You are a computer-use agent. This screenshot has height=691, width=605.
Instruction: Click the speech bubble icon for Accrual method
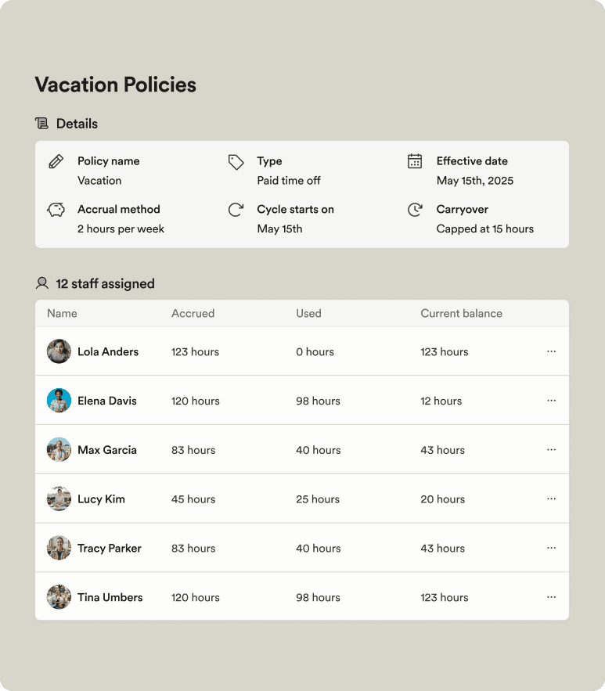[x=55, y=210]
